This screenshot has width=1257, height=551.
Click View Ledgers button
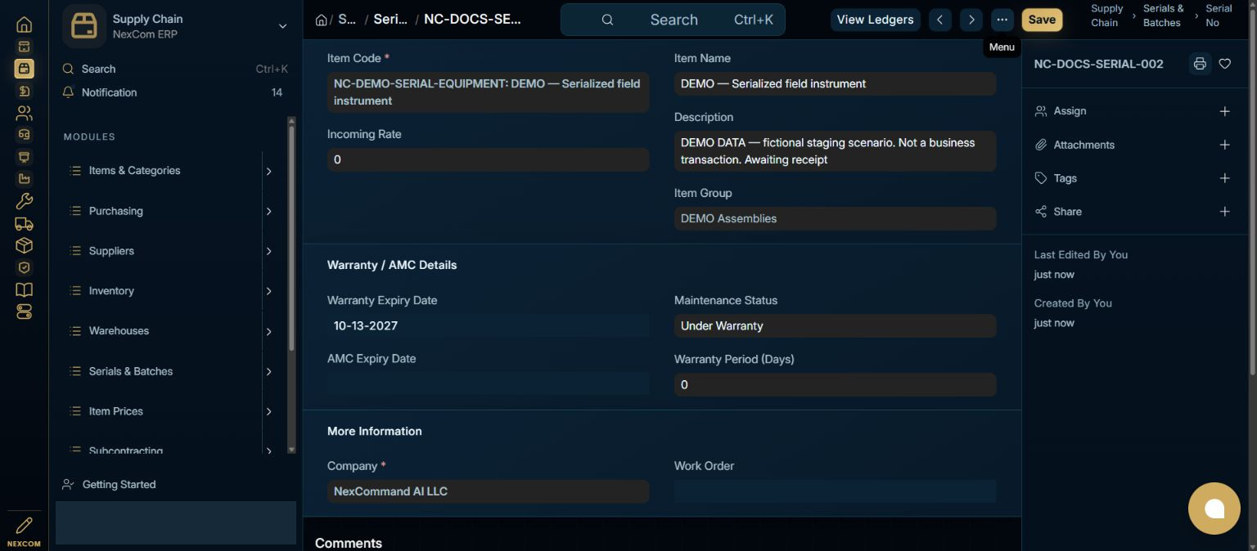875,20
